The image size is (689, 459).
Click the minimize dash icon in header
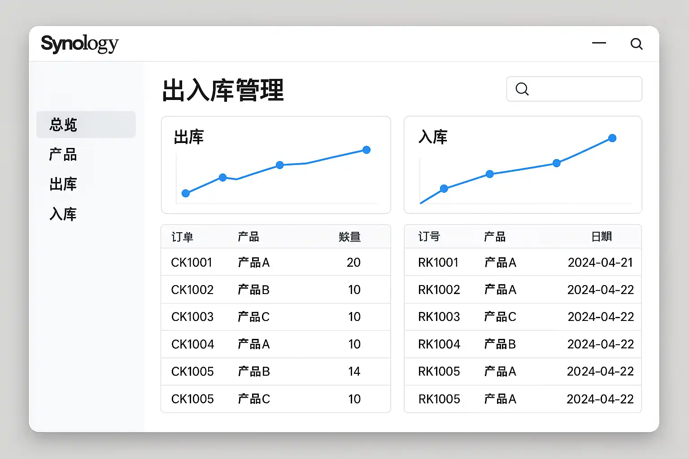pyautogui.click(x=599, y=43)
